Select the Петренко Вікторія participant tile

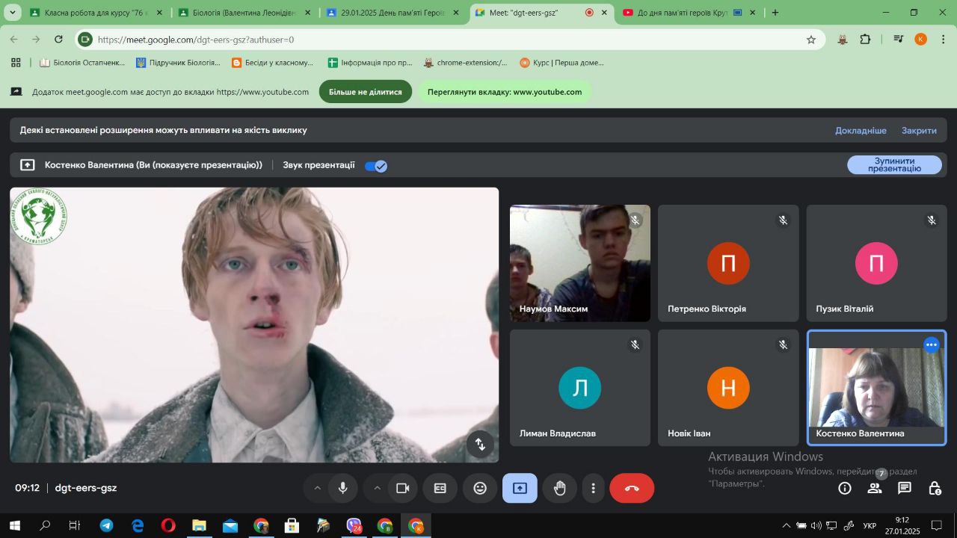[728, 263]
